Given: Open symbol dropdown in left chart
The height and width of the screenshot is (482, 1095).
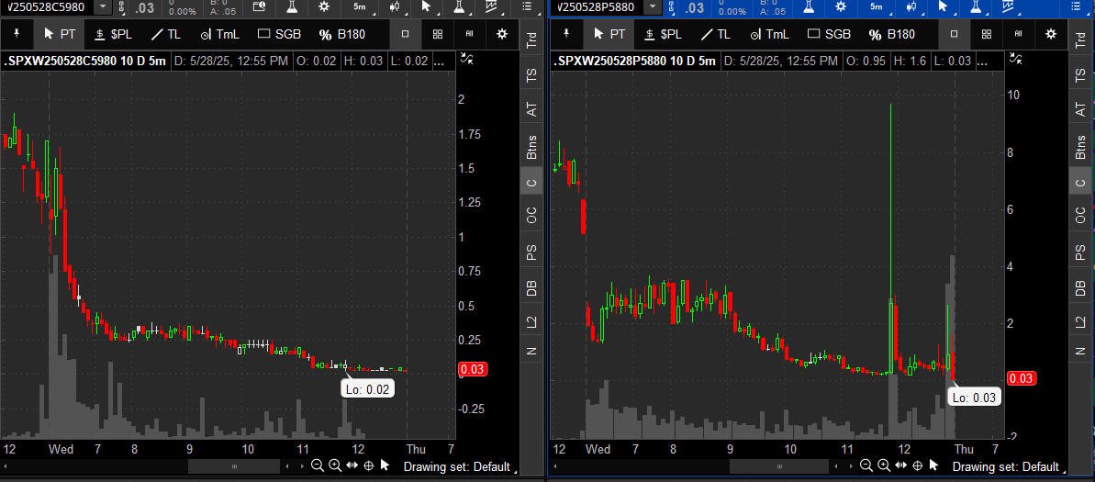Looking at the screenshot, I should pos(103,6).
